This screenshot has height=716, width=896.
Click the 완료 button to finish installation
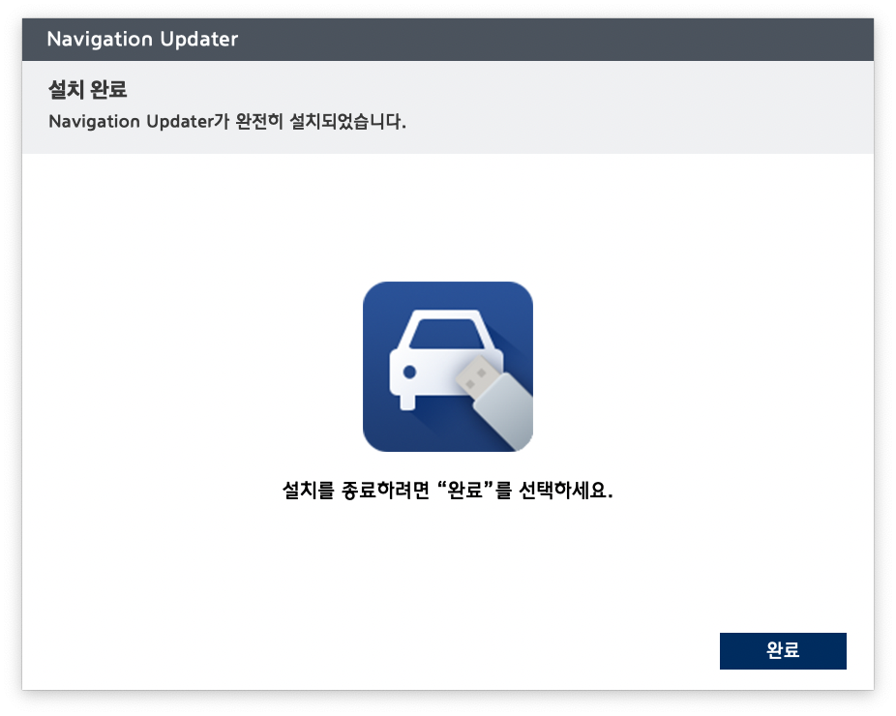(783, 651)
